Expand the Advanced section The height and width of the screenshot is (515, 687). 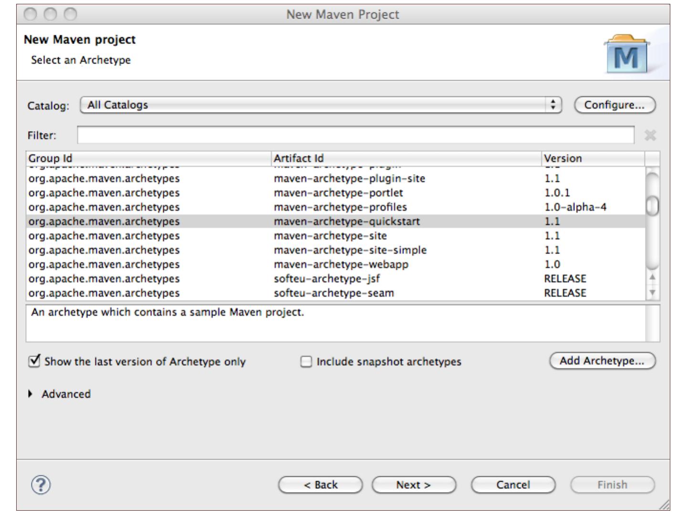tap(31, 394)
